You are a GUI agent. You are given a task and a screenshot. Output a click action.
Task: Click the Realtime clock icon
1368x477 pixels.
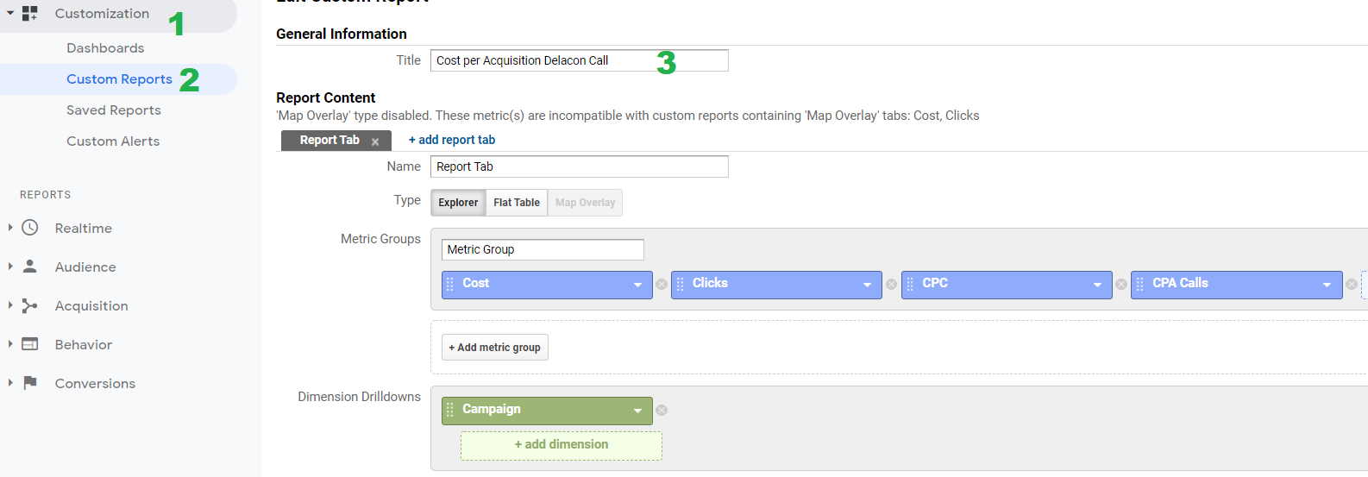click(30, 228)
